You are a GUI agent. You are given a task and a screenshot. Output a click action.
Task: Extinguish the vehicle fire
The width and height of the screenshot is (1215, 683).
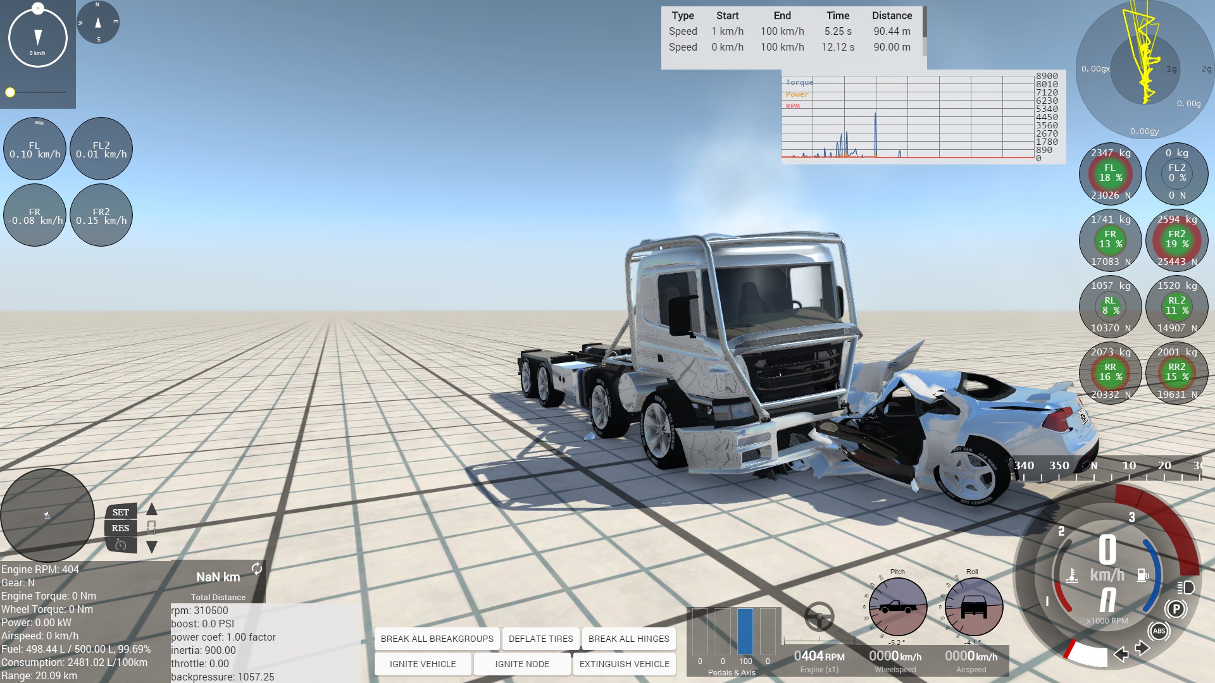click(624, 664)
